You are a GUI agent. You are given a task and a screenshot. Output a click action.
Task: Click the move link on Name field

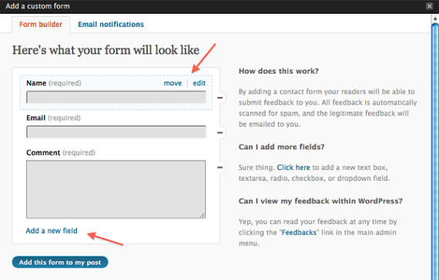(173, 83)
